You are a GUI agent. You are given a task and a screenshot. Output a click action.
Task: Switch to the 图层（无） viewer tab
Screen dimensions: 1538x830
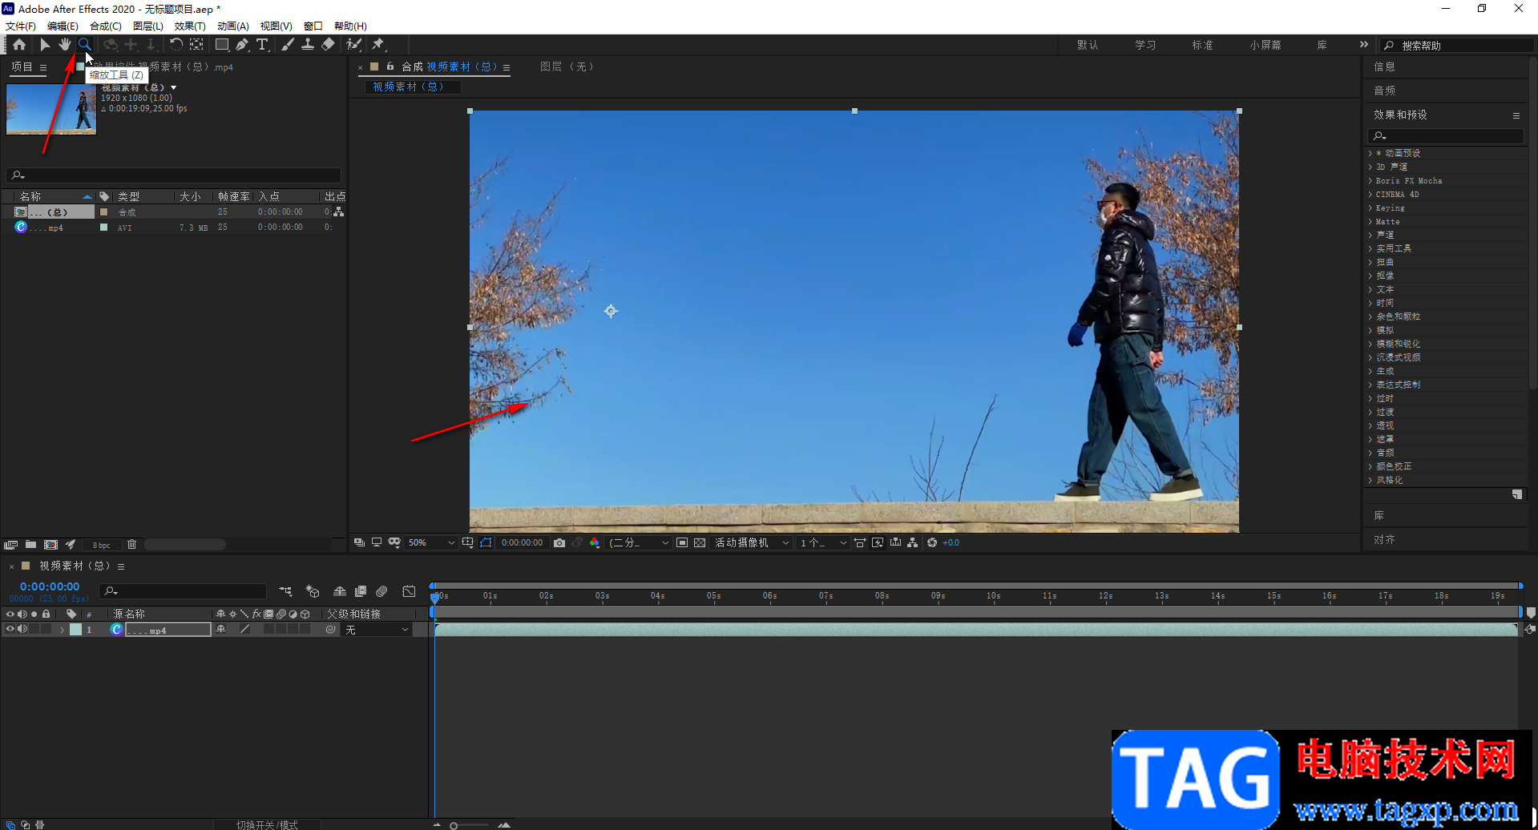click(568, 66)
